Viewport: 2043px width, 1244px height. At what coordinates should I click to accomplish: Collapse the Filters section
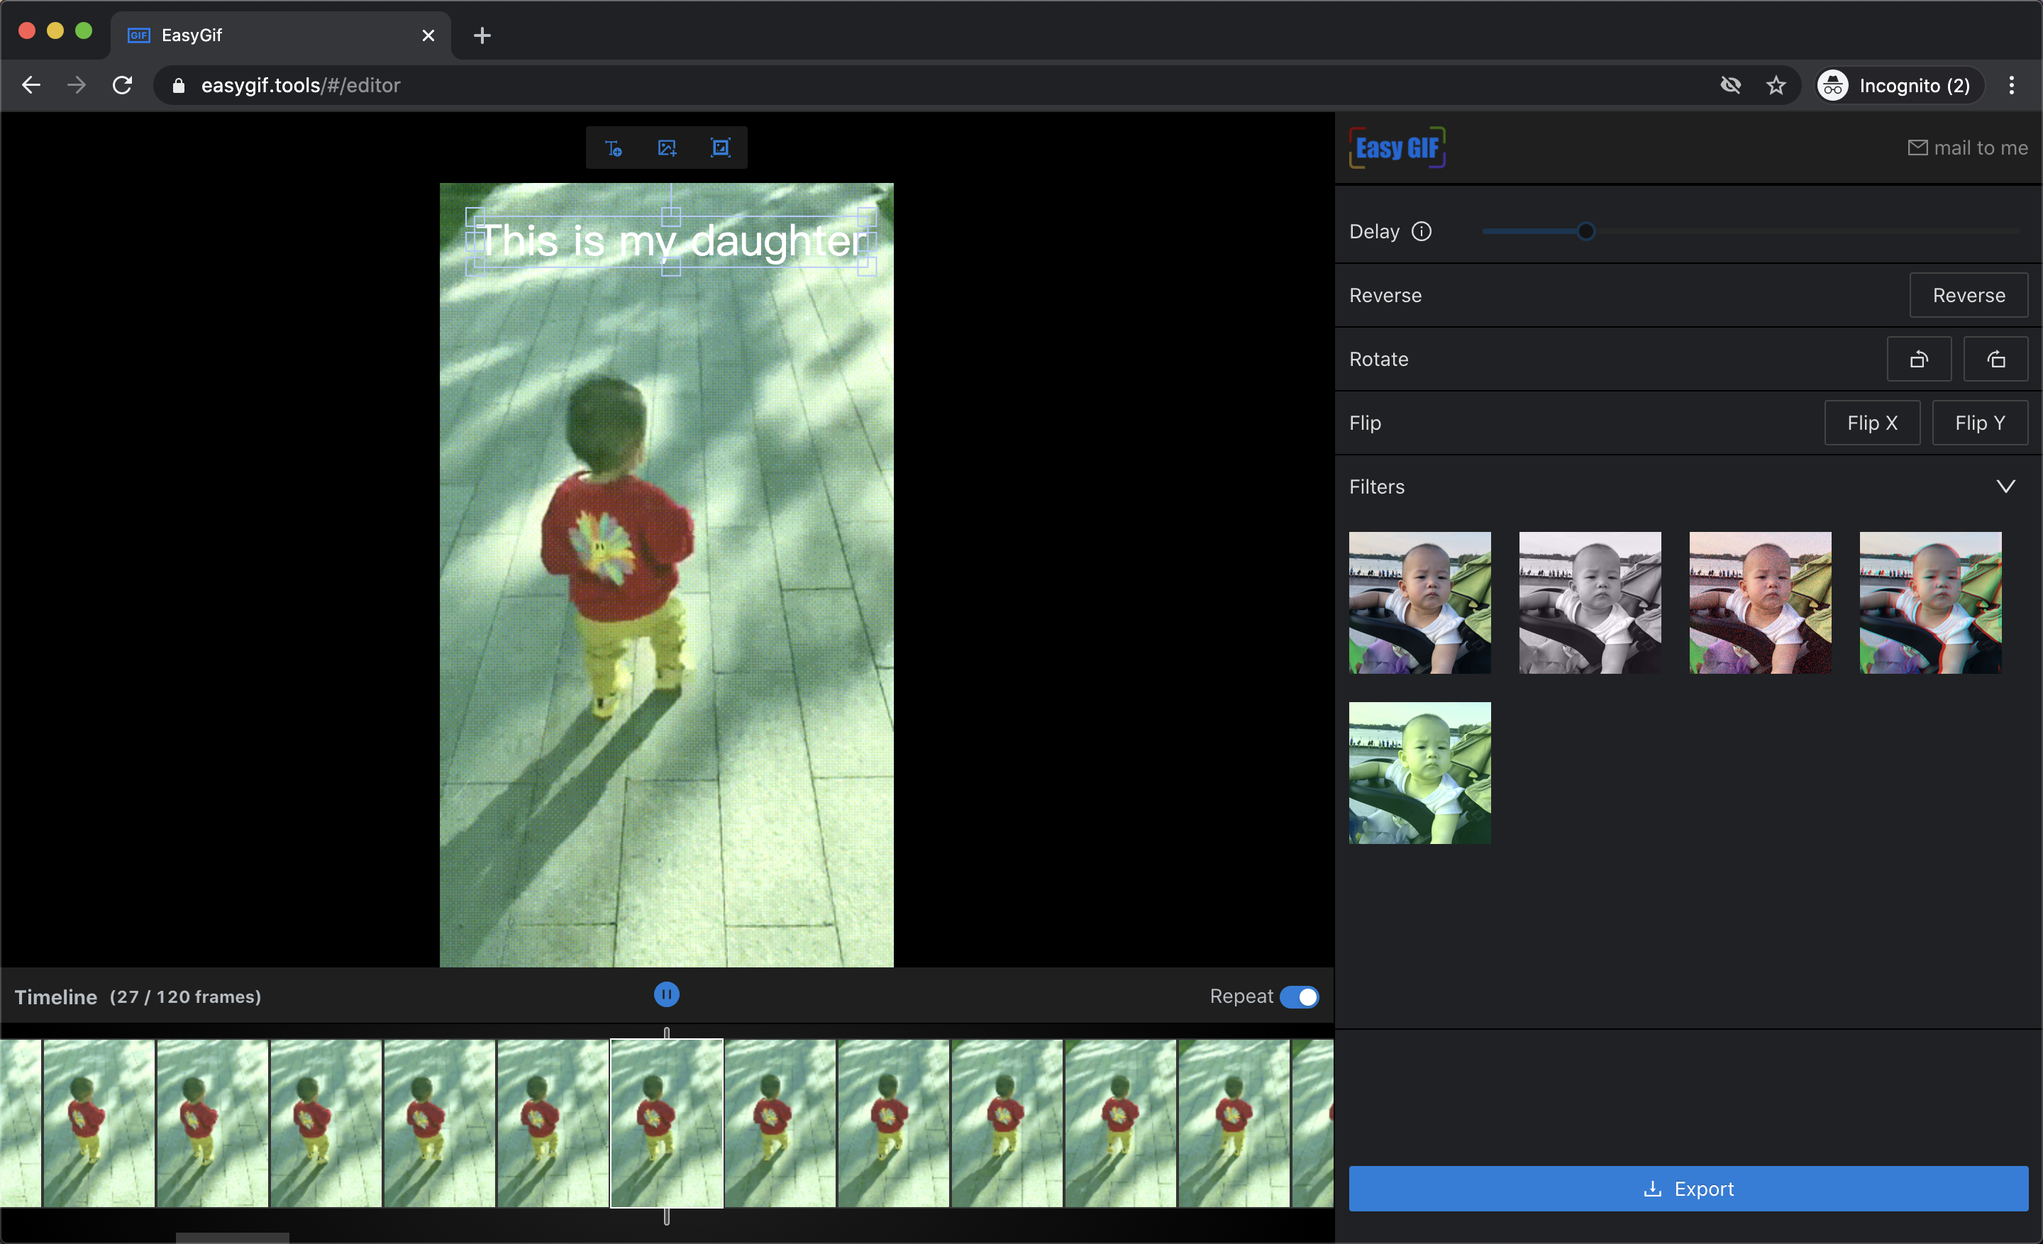2007,486
